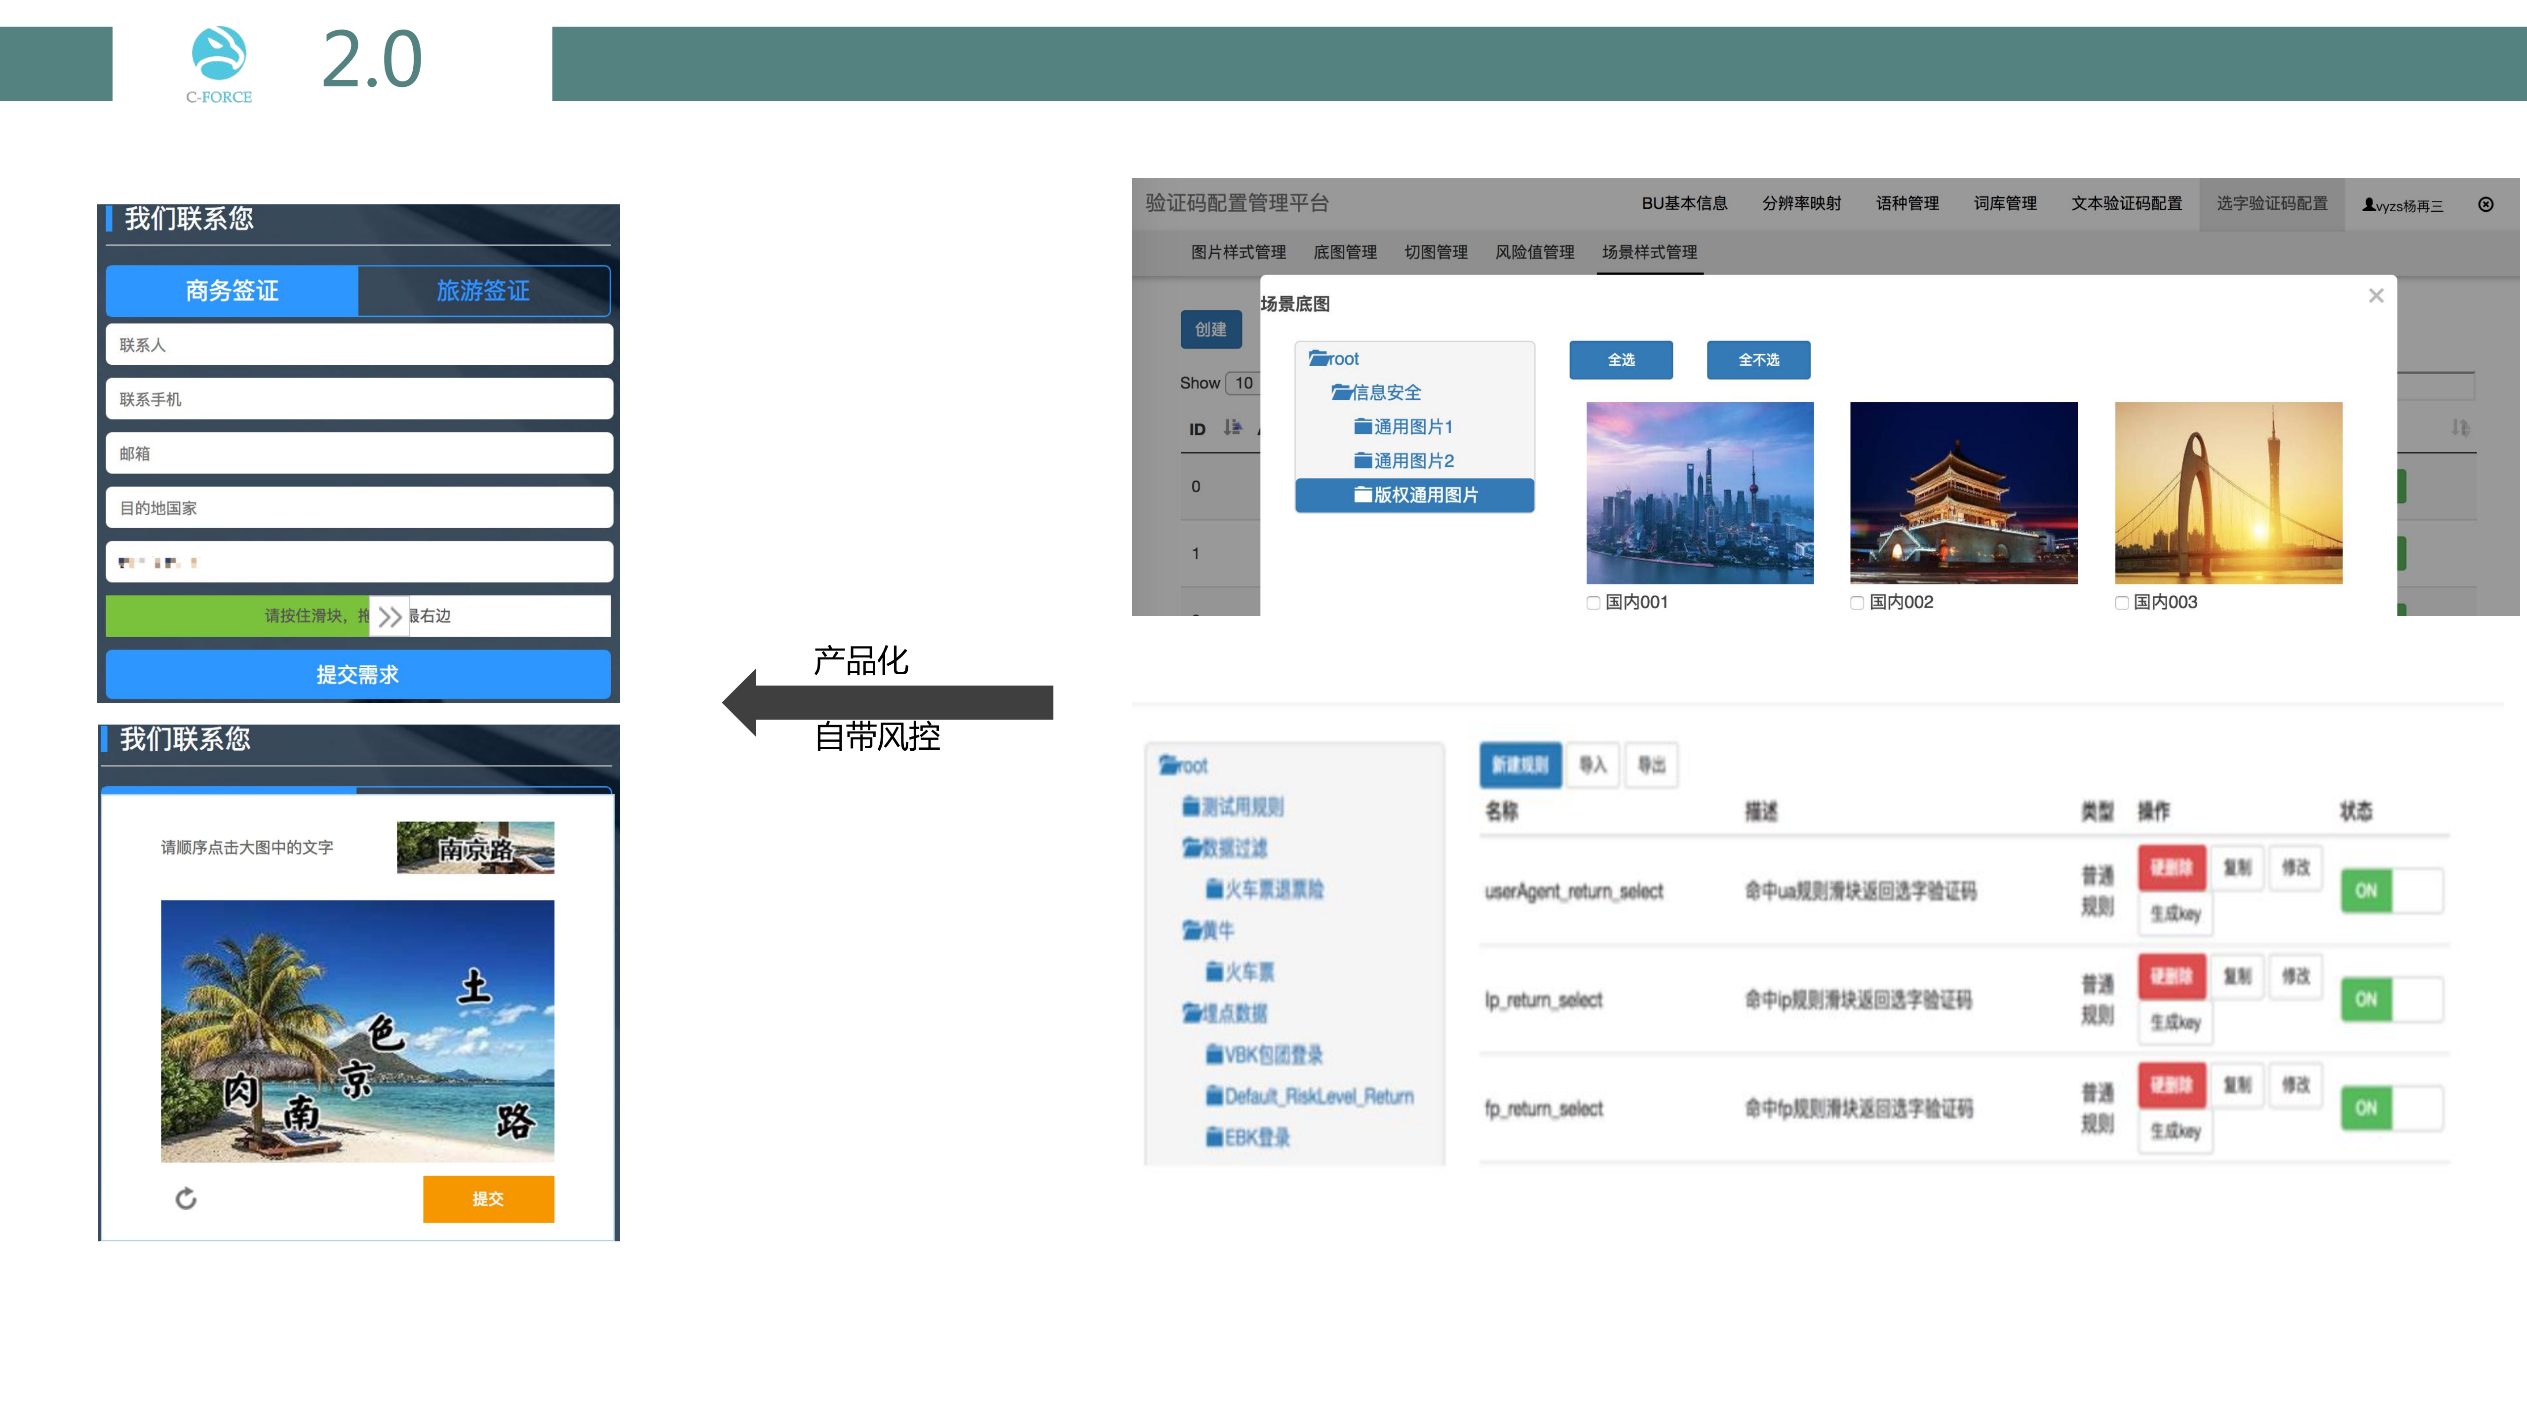Check the 国内001 image checkbox
Viewport: 2527px width, 1421px height.
1593,602
